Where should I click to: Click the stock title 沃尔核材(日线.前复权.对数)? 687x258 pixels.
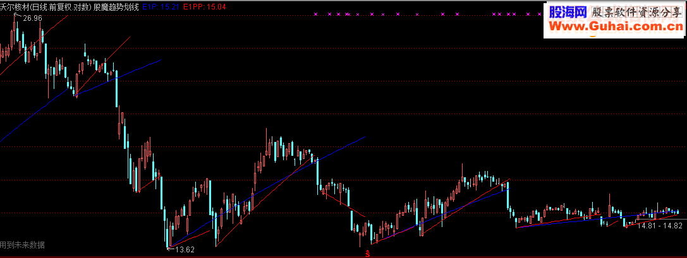coord(46,7)
